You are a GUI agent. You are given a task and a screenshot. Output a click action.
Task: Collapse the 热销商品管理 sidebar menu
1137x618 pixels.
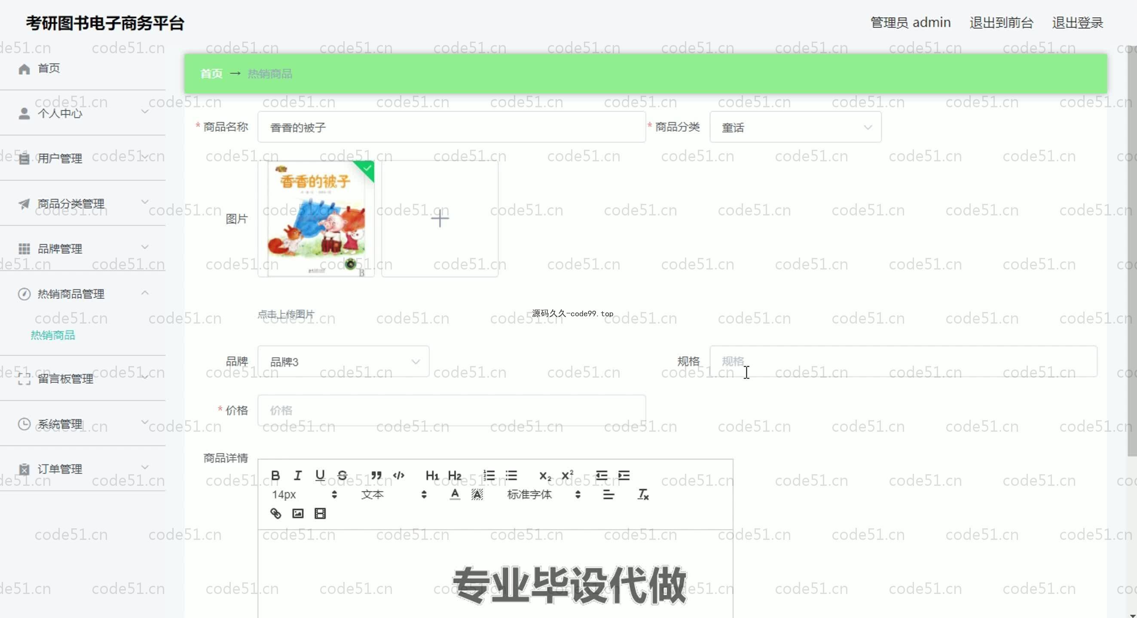(x=83, y=294)
